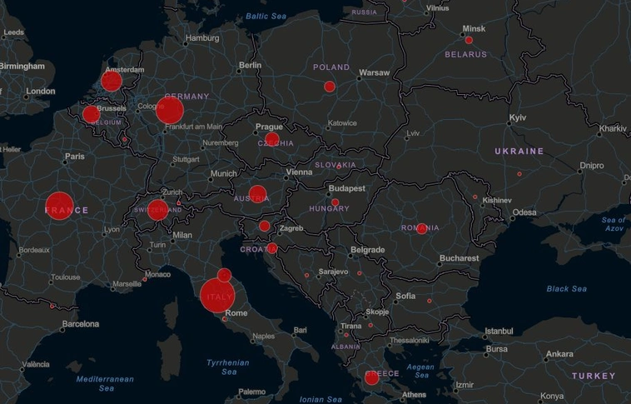Image resolution: width=631 pixels, height=404 pixels.
Task: Click the large red circle on Germany
Action: [169, 110]
